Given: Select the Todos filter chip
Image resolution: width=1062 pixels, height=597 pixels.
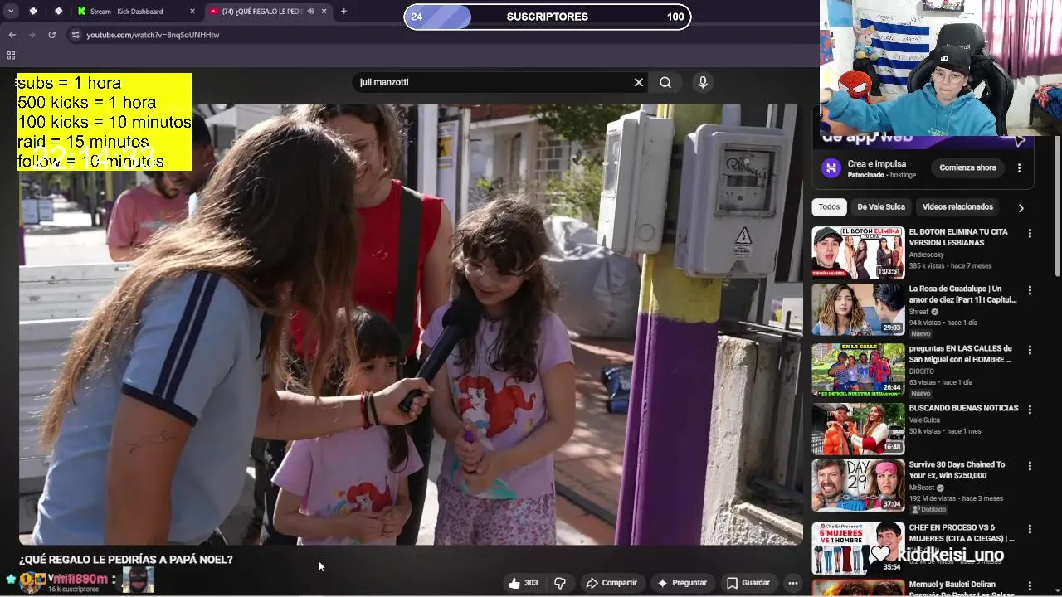Looking at the screenshot, I should [x=829, y=207].
